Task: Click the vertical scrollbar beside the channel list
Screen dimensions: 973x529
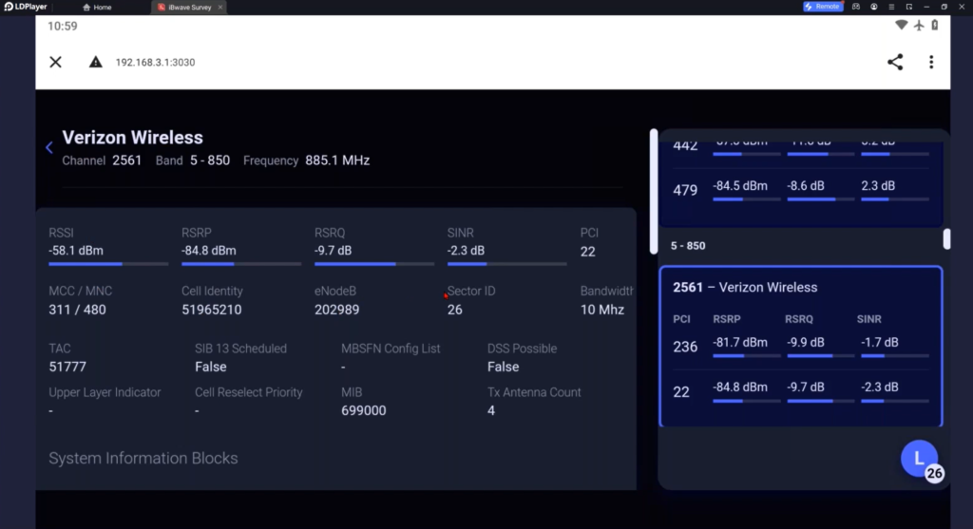Action: (x=654, y=192)
